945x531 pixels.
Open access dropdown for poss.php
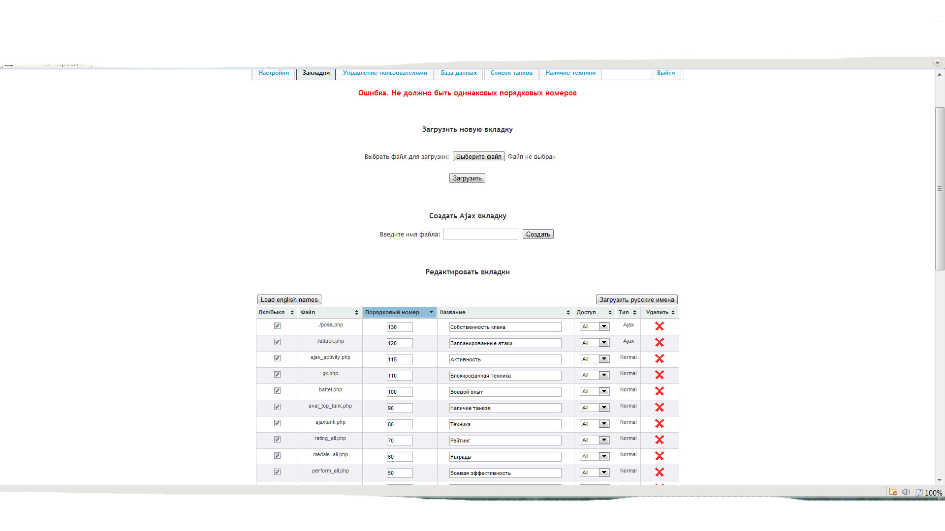pyautogui.click(x=595, y=326)
